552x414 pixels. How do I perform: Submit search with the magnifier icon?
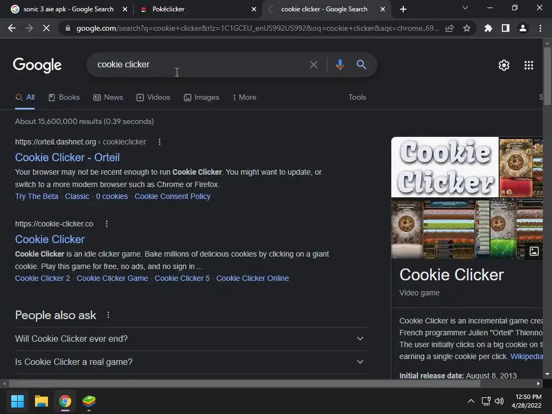362,65
